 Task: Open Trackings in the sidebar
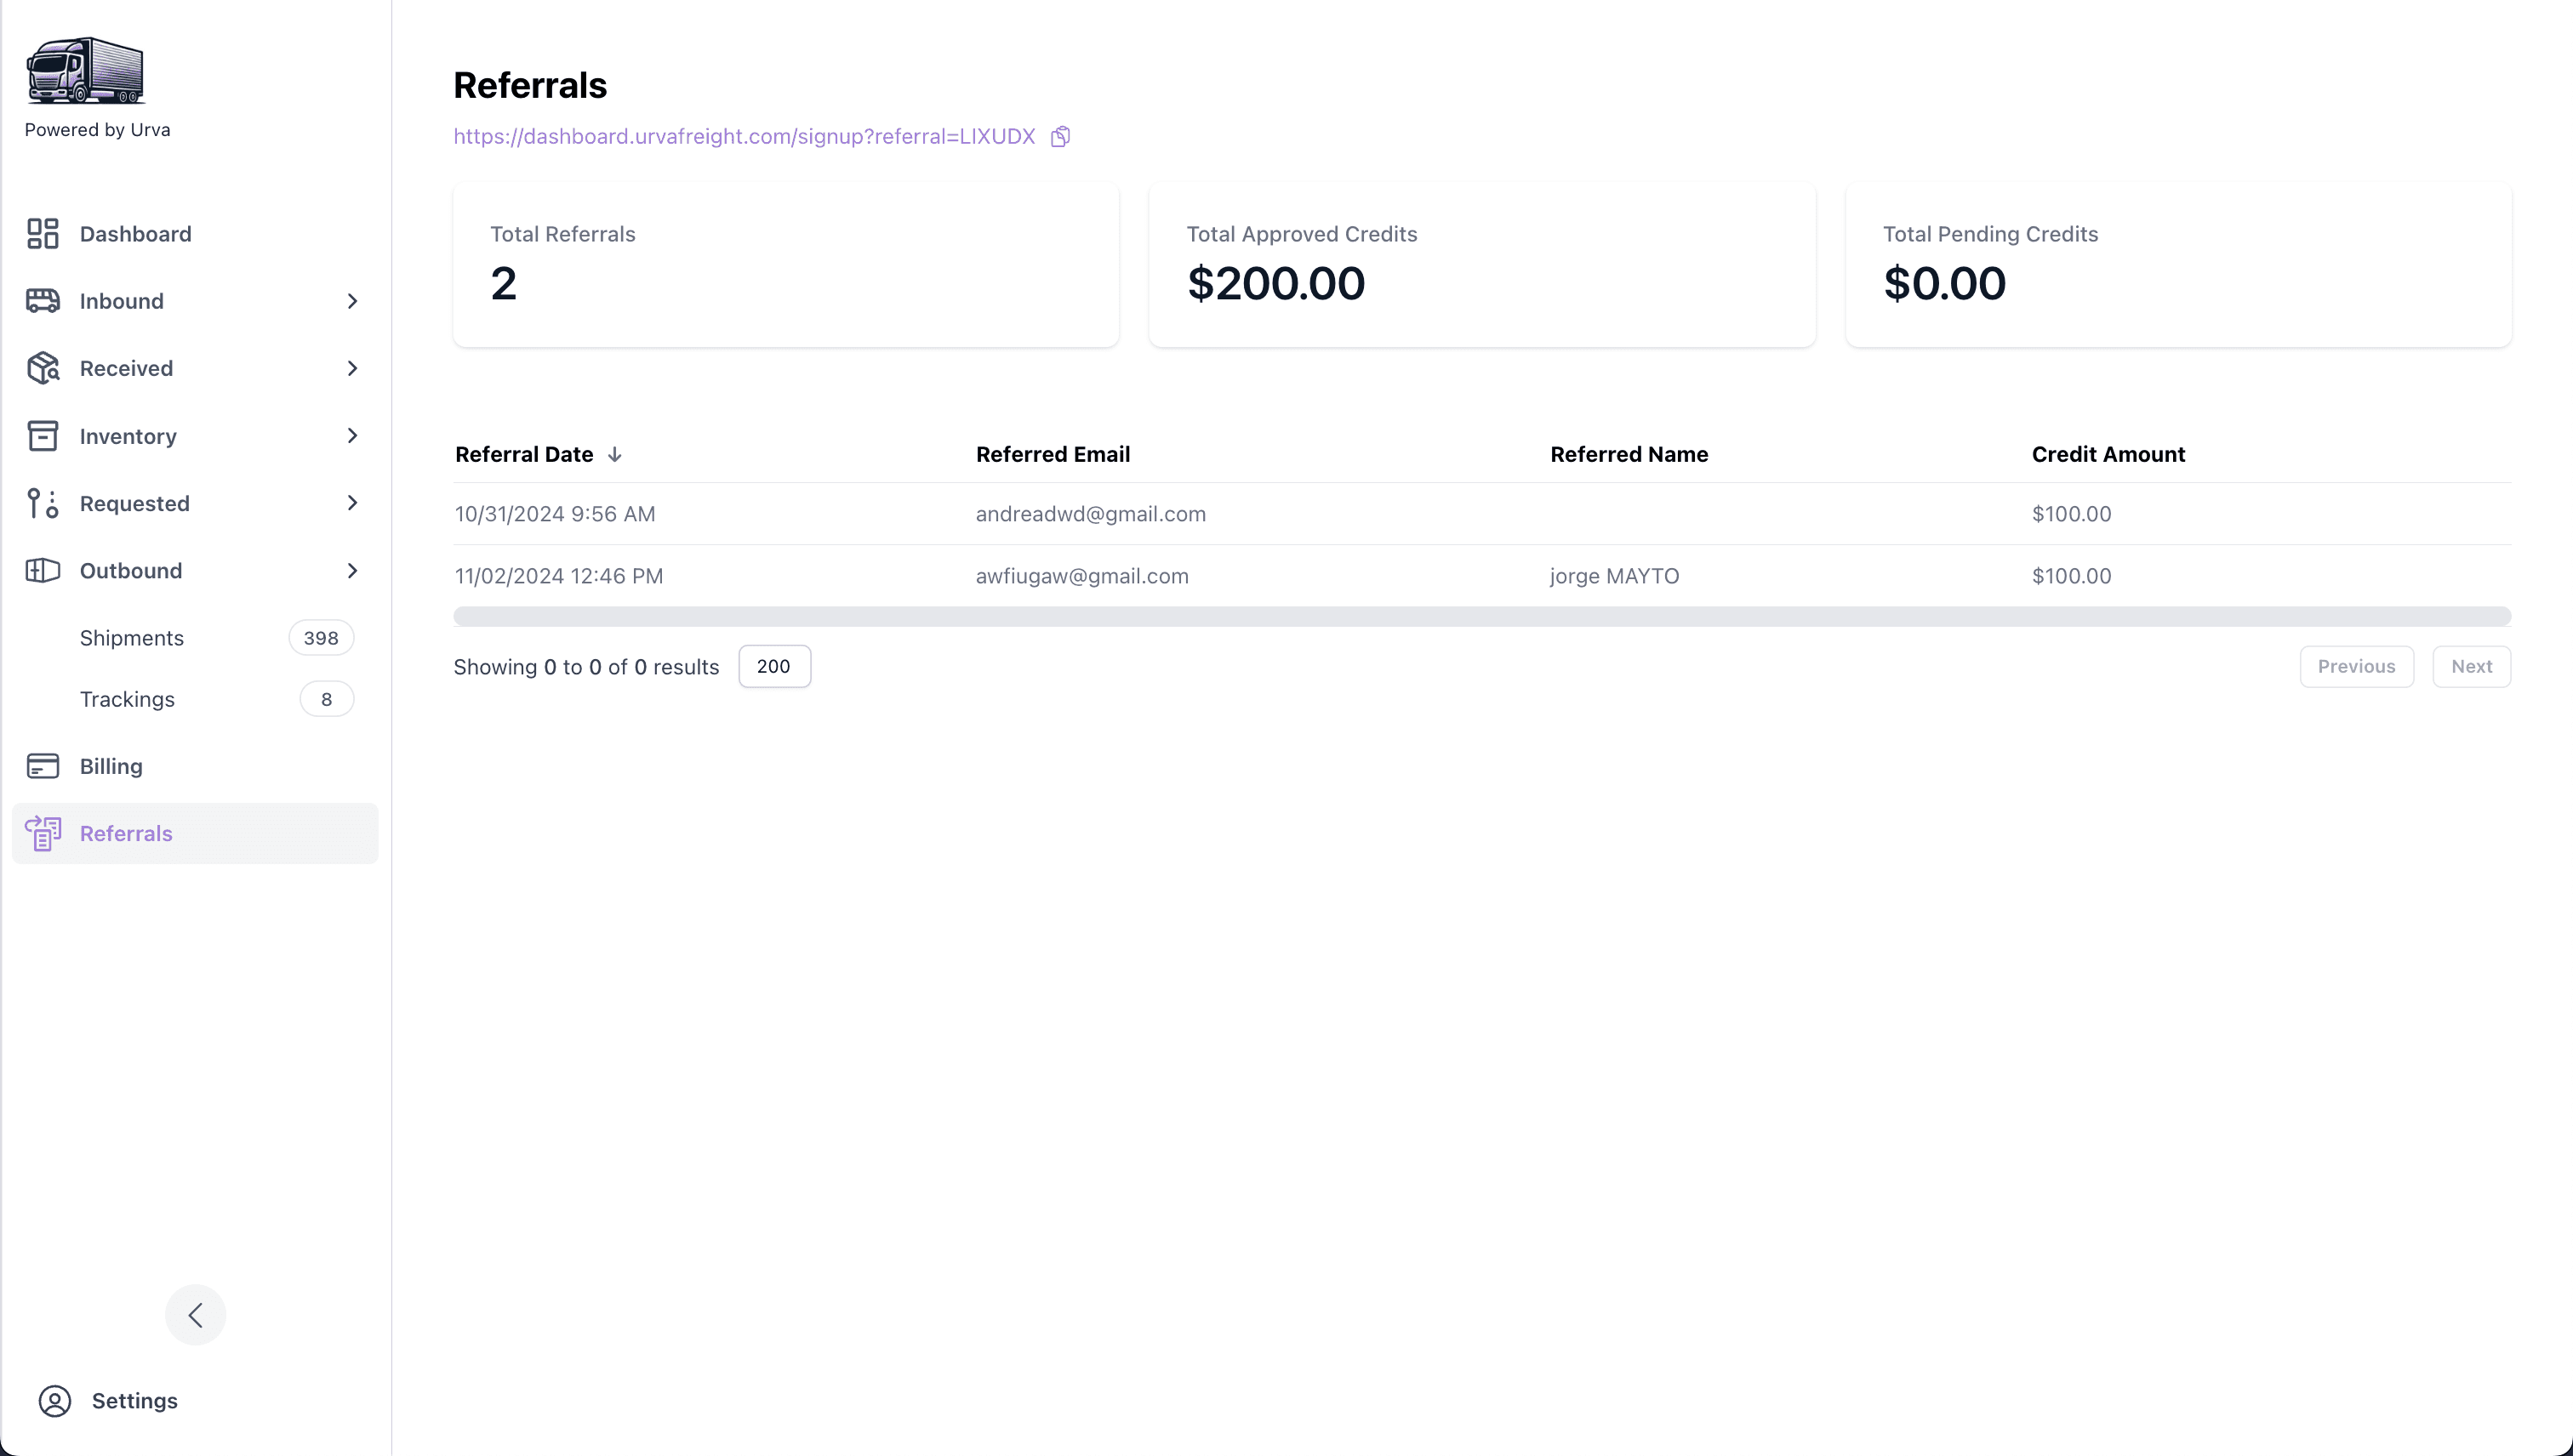(127, 699)
